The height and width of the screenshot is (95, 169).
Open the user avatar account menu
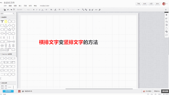165,4
